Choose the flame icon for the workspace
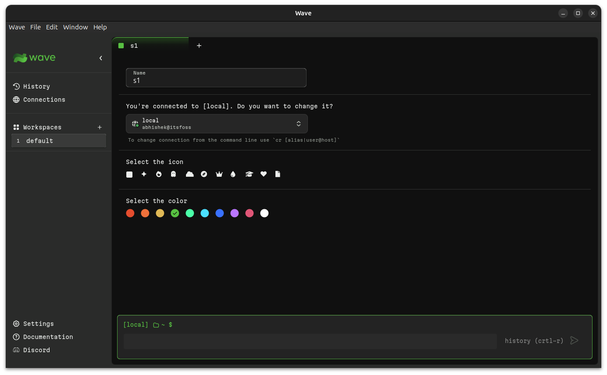This screenshot has width=607, height=375. [x=158, y=174]
